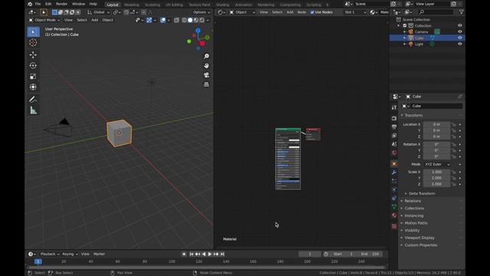The image size is (490, 276).
Task: Open the Playback dropdown in timeline
Action: 50,254
